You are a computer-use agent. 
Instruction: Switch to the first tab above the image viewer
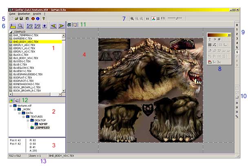coord(69,25)
